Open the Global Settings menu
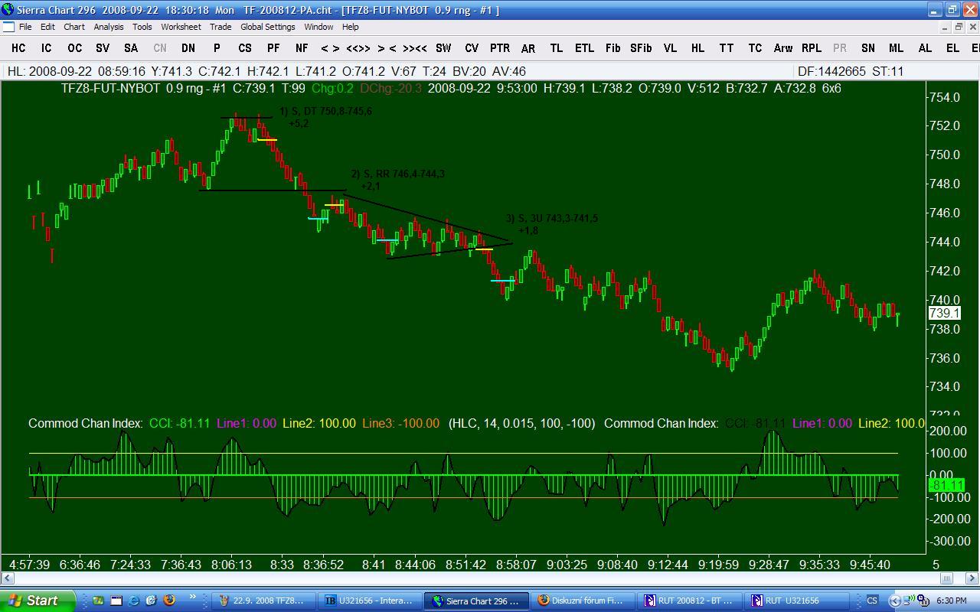This screenshot has width=980, height=612. tap(267, 27)
